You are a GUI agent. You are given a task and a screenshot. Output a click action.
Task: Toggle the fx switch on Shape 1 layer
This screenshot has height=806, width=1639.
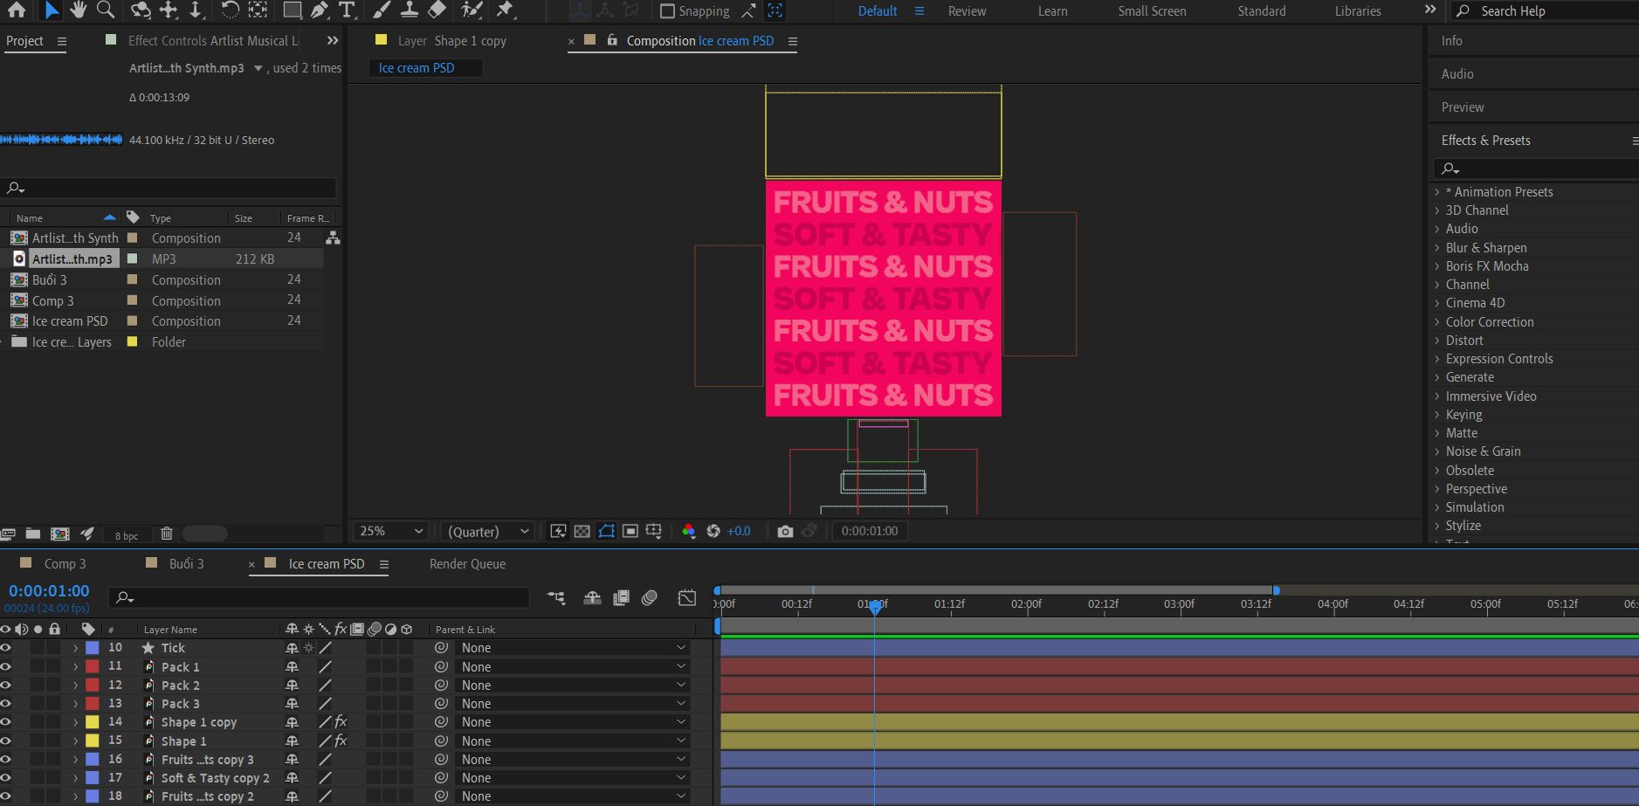coord(341,741)
